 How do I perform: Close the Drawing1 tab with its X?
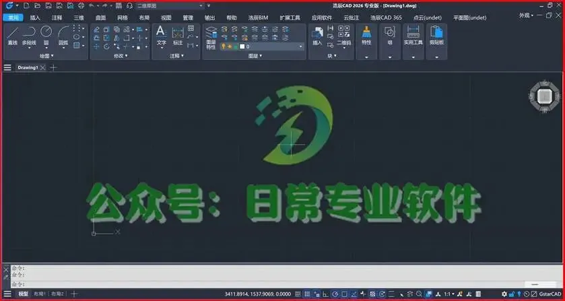(43, 67)
